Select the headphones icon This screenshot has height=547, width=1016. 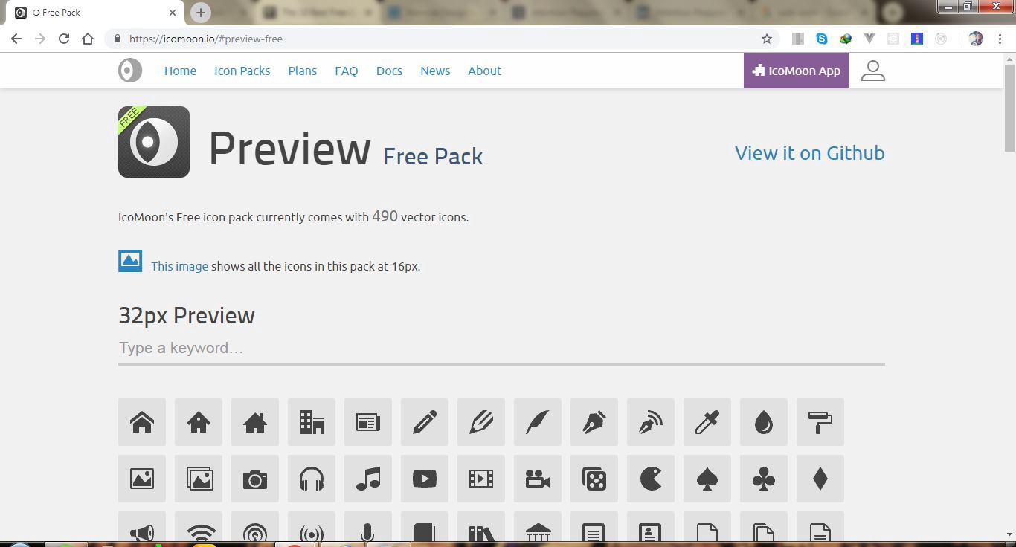coord(312,479)
